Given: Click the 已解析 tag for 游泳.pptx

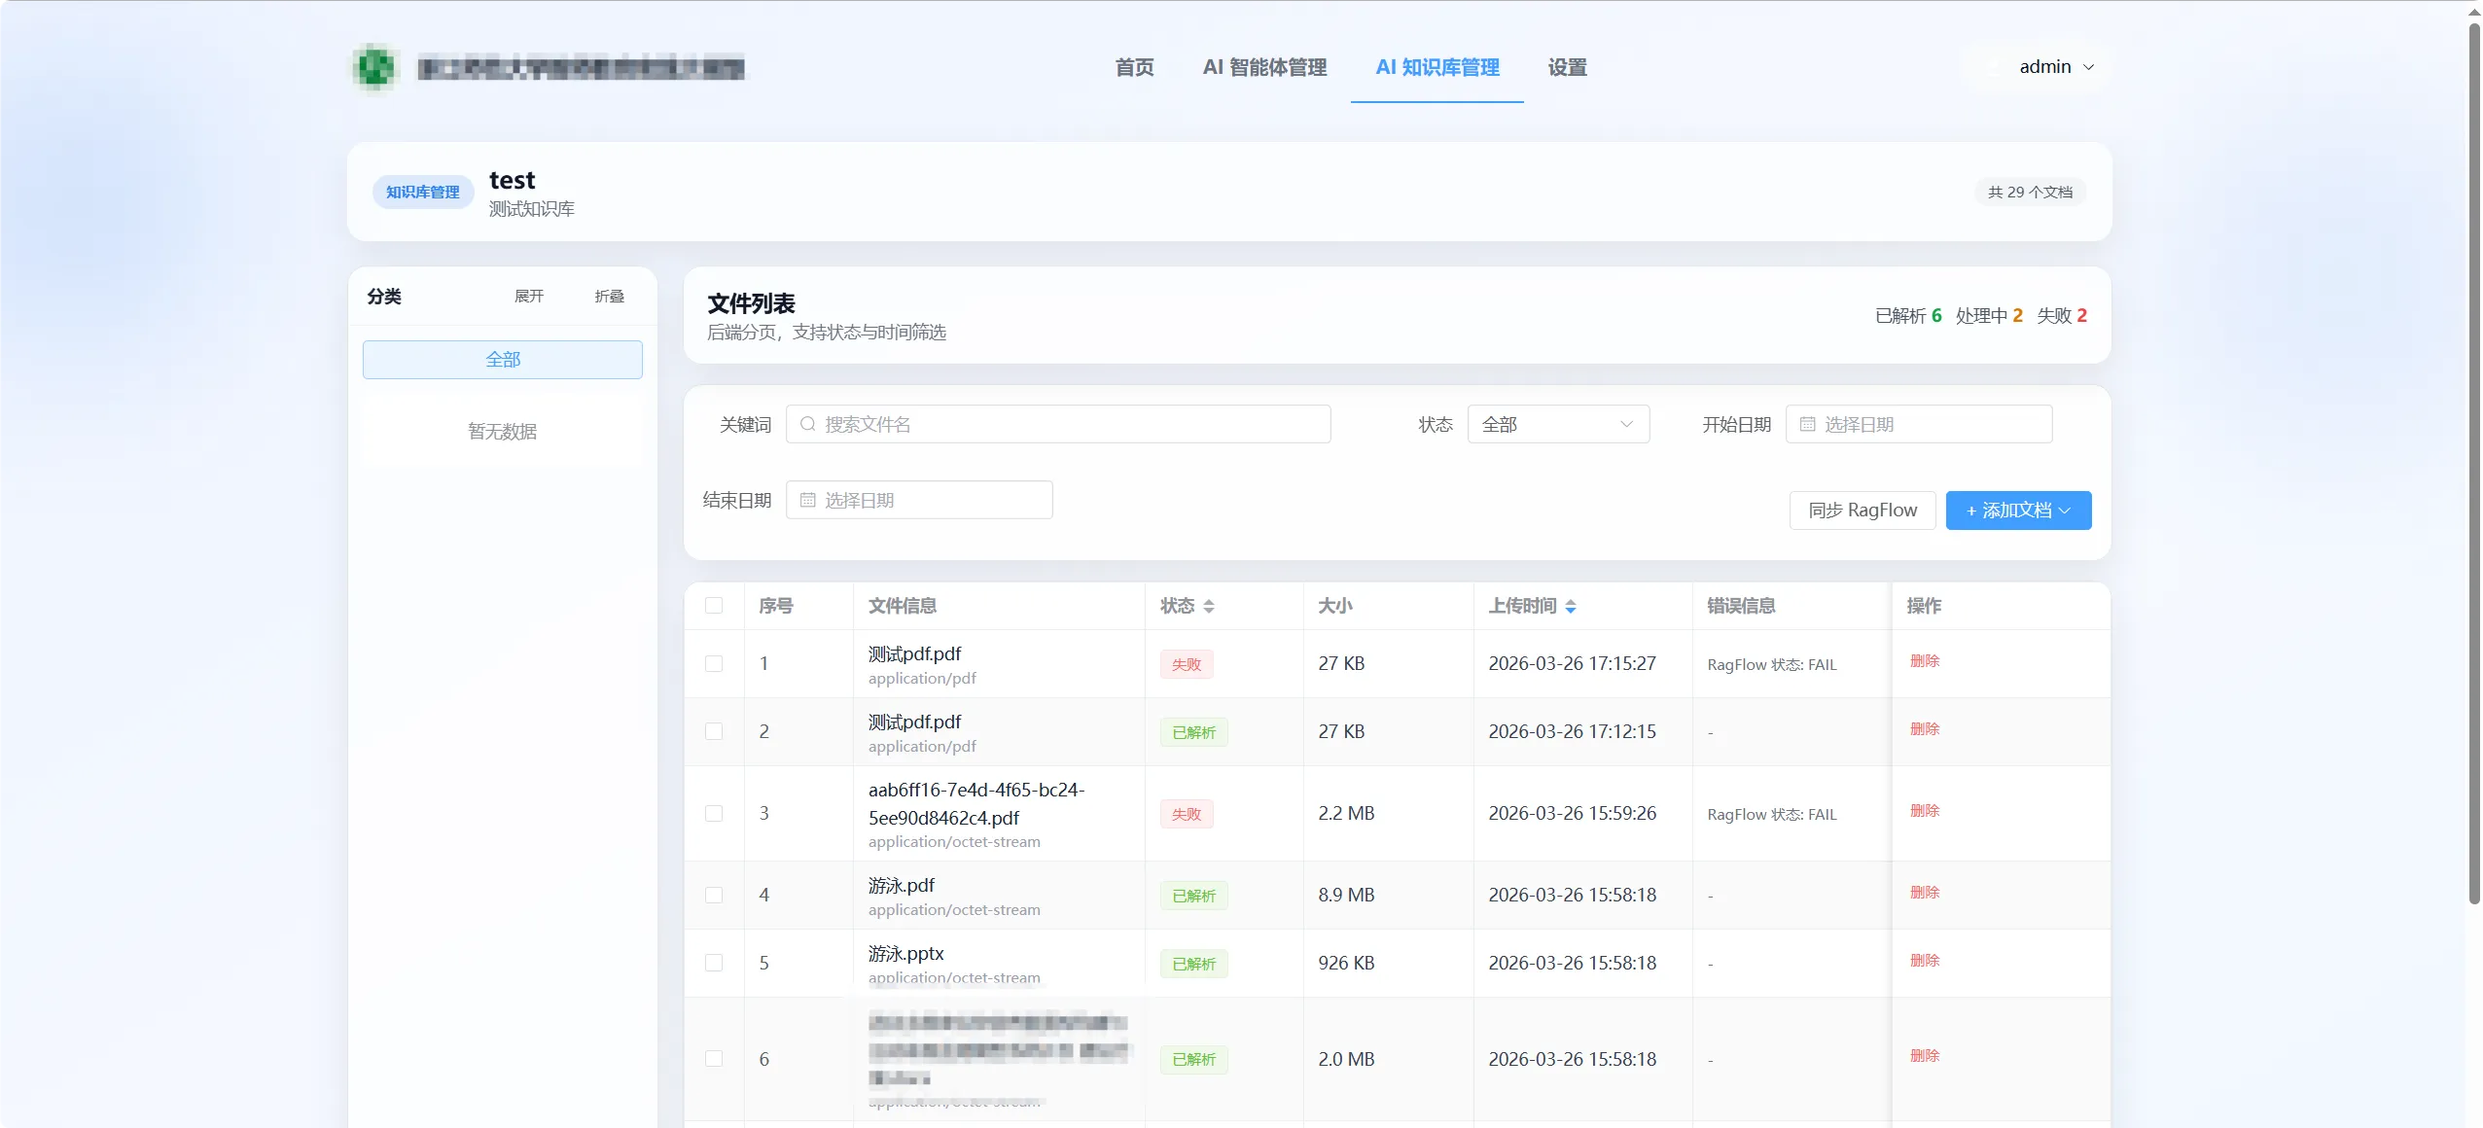Looking at the screenshot, I should pyautogui.click(x=1193, y=964).
